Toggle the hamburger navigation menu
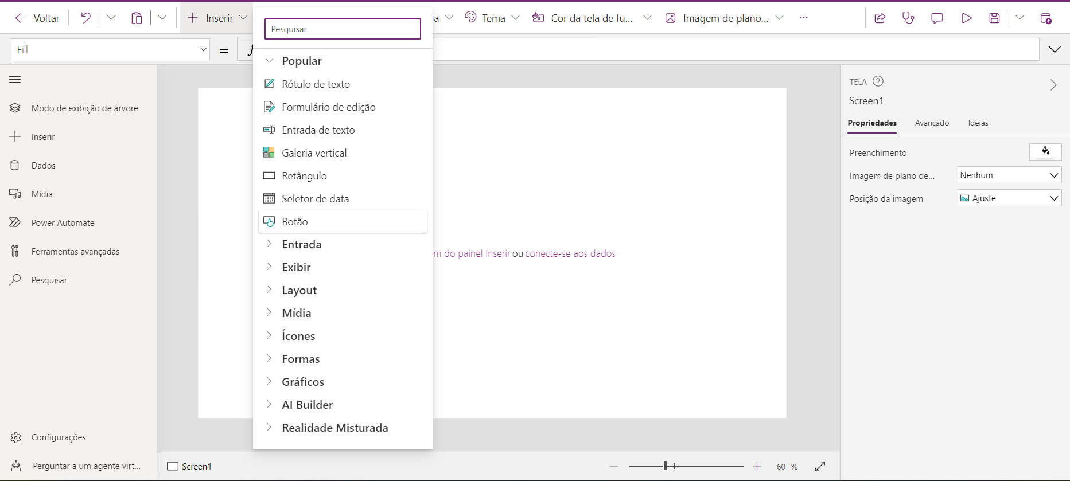1070x481 pixels. (x=15, y=80)
